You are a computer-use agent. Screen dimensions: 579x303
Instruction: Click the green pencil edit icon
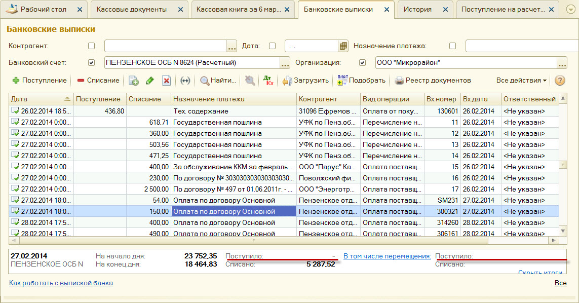[x=150, y=81]
